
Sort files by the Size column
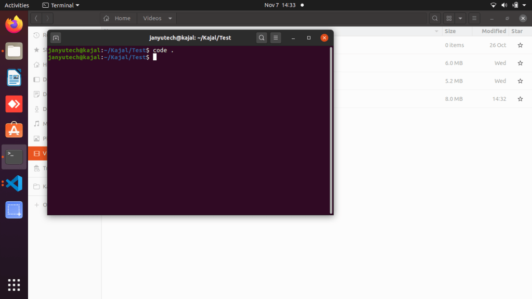click(x=450, y=31)
